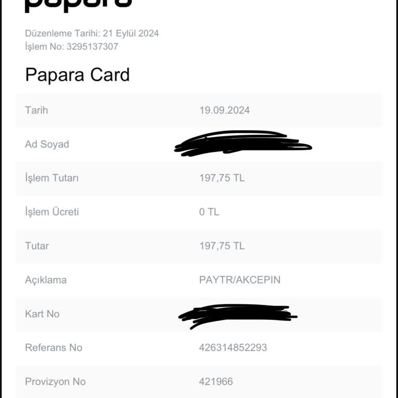Select the date value 19.09.2024
The height and width of the screenshot is (398, 398).
pyautogui.click(x=224, y=110)
